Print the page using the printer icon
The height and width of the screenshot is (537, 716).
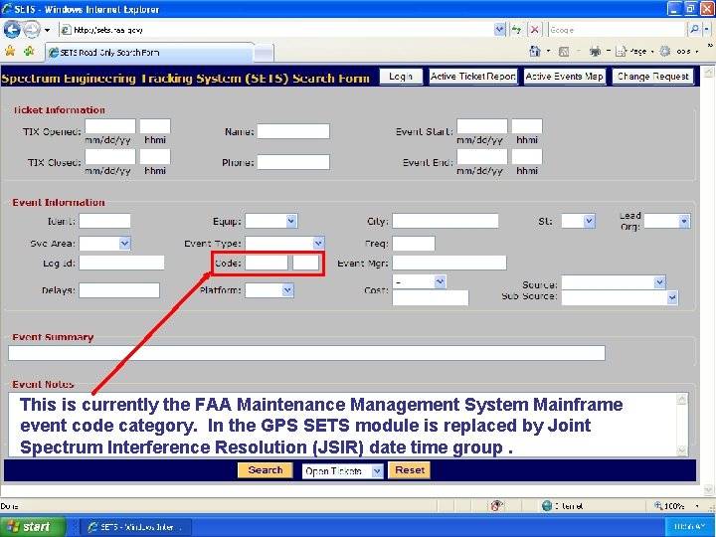click(595, 52)
